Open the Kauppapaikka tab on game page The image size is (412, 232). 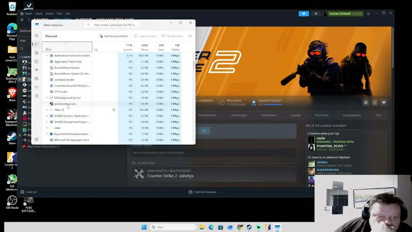click(x=352, y=115)
